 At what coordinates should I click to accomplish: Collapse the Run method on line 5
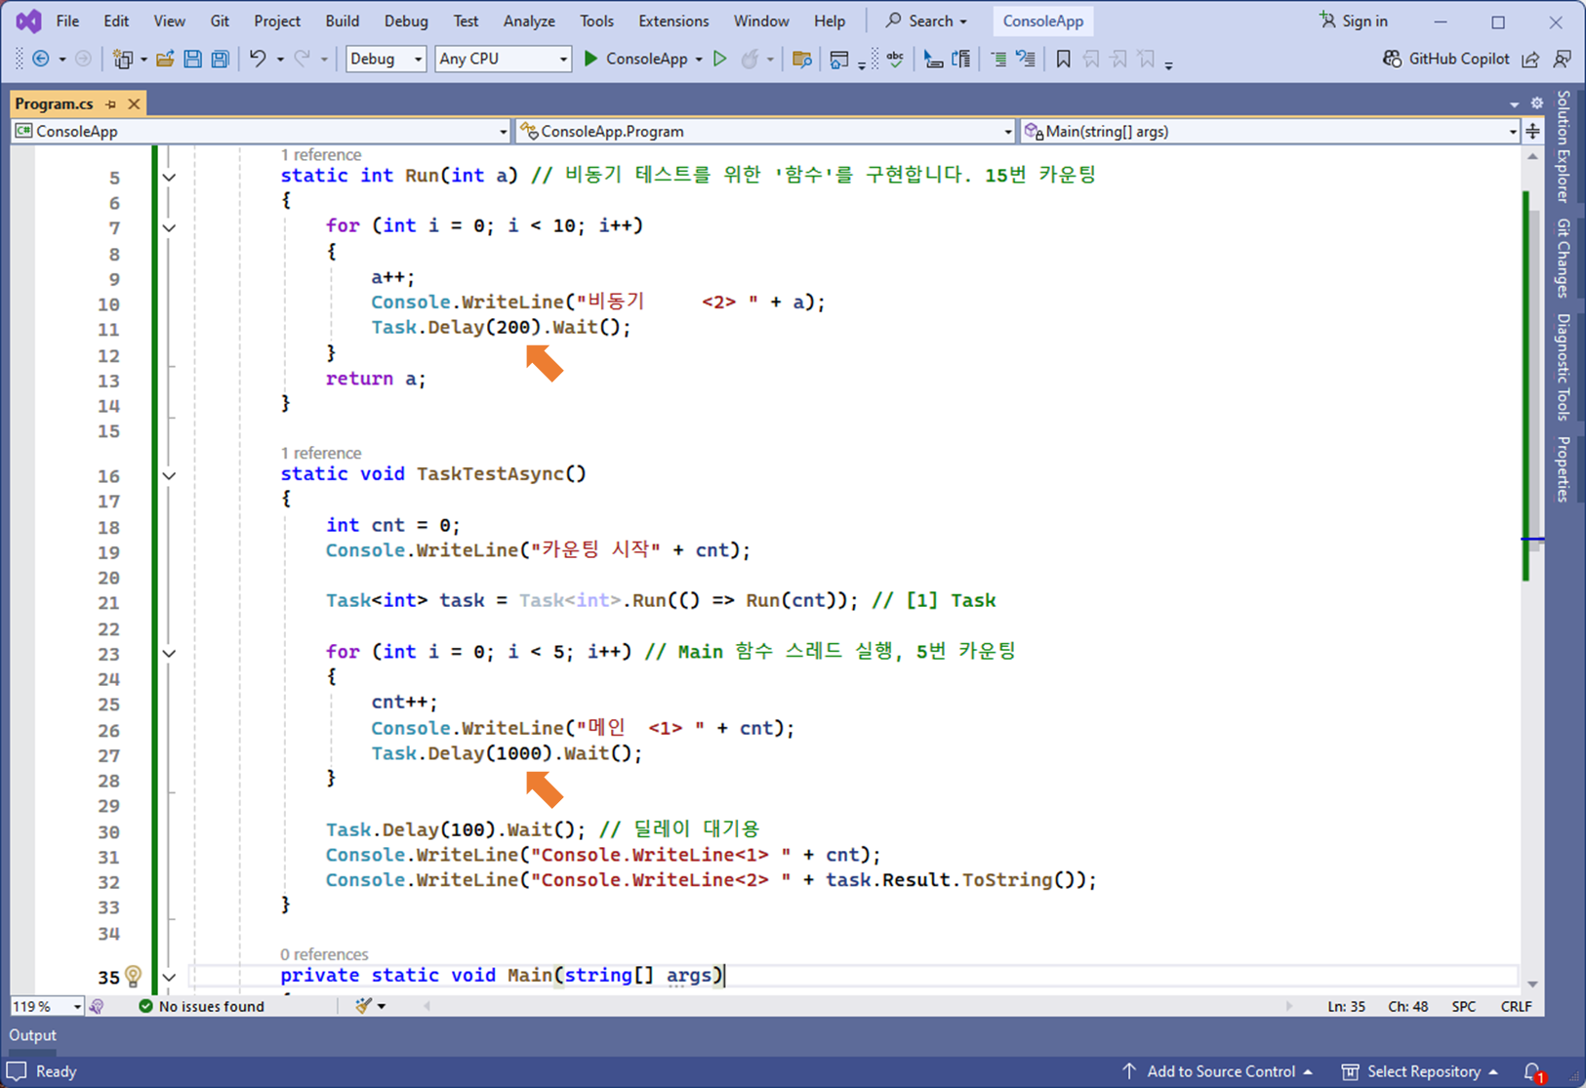170,178
